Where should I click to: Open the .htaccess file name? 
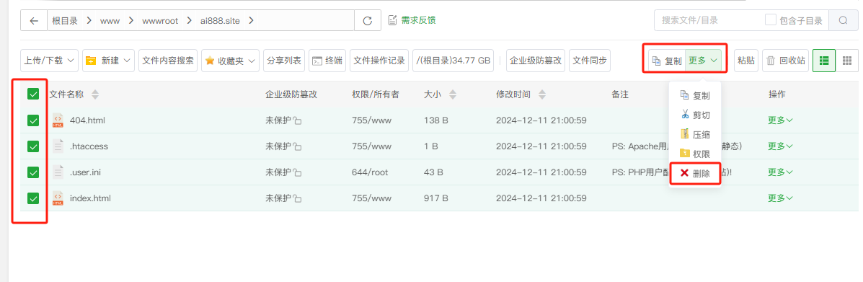89,146
